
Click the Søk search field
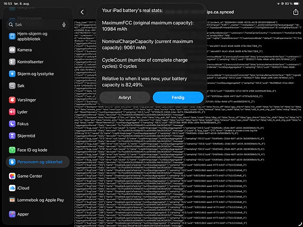37,25
